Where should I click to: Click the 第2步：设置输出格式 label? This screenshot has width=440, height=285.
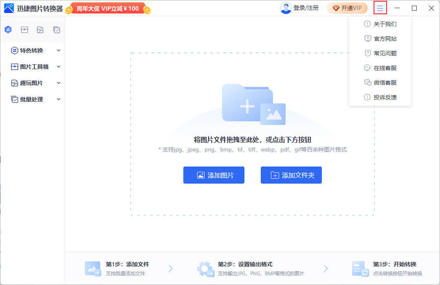pyautogui.click(x=245, y=264)
